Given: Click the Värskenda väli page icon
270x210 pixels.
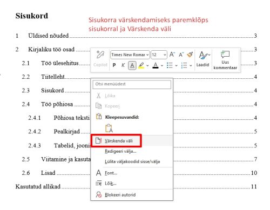Looking at the screenshot, I should [x=98, y=140].
